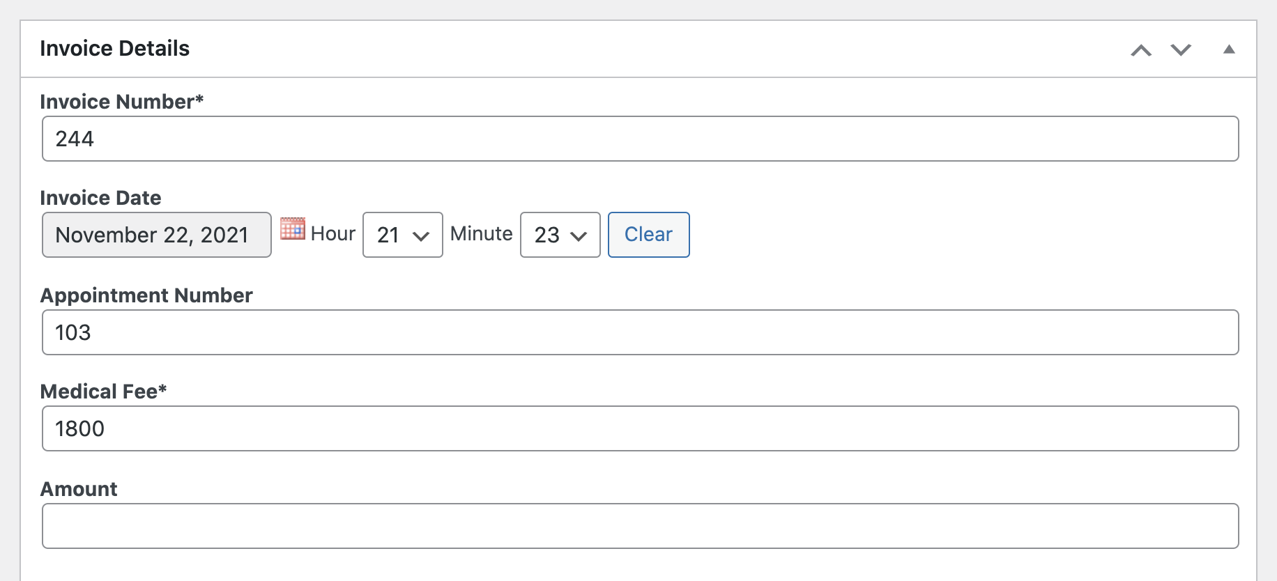
Task: Click the Invoice Details panel heading
Action: [115, 48]
